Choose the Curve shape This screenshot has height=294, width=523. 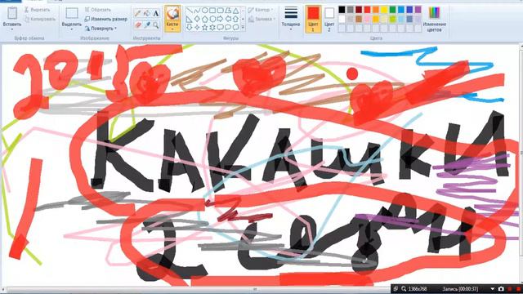point(197,11)
